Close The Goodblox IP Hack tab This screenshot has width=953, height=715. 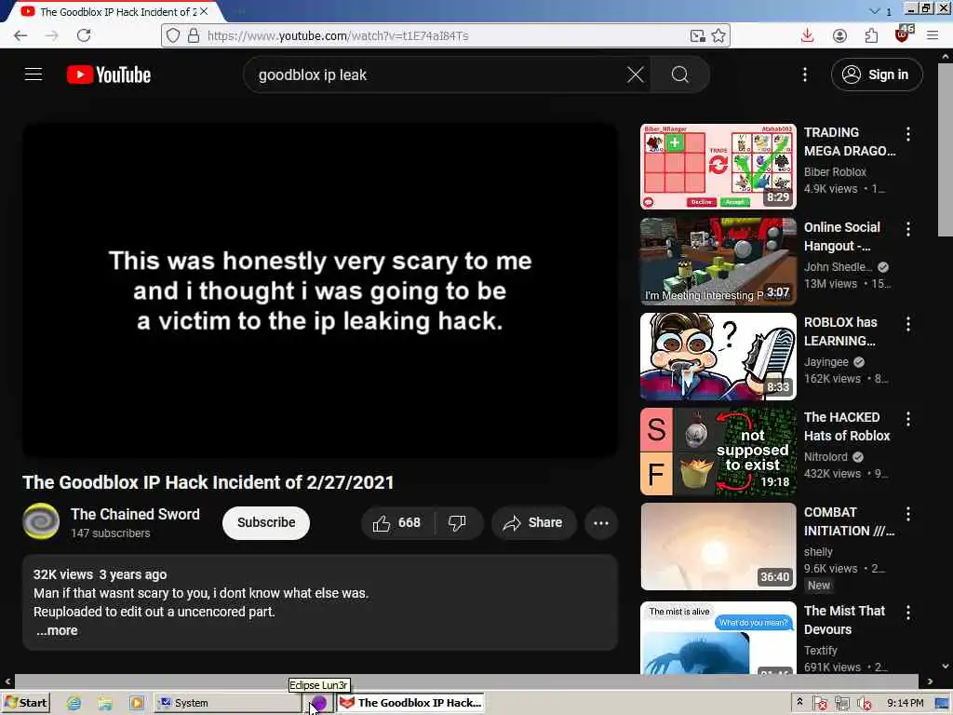point(204,11)
